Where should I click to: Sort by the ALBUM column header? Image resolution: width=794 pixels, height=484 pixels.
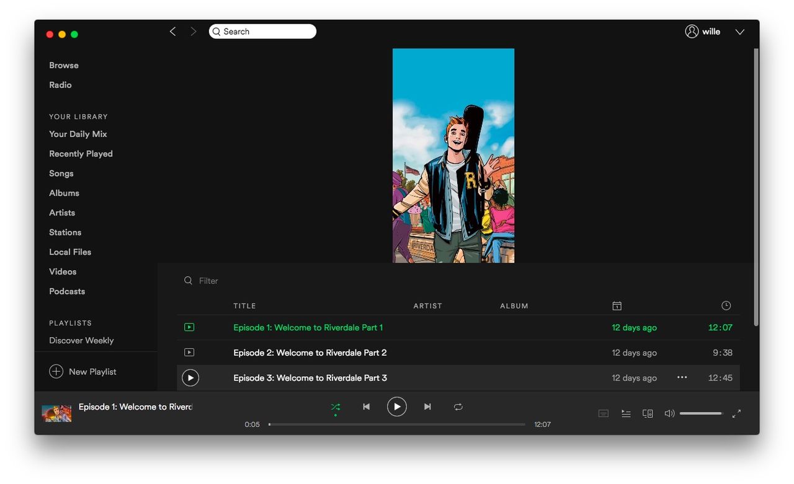pyautogui.click(x=514, y=306)
